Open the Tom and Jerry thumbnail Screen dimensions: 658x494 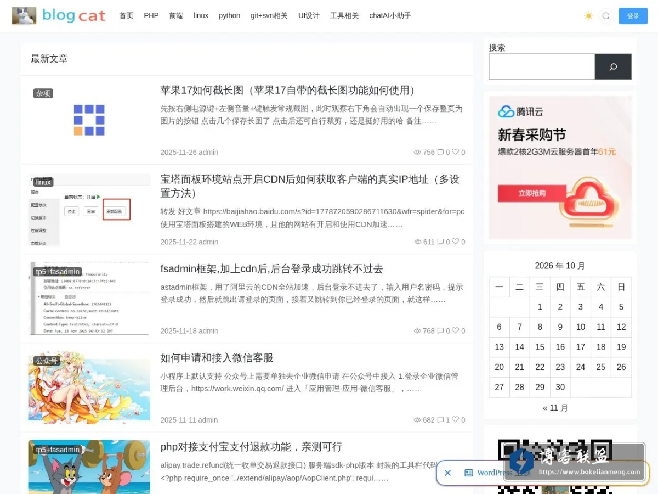click(89, 468)
